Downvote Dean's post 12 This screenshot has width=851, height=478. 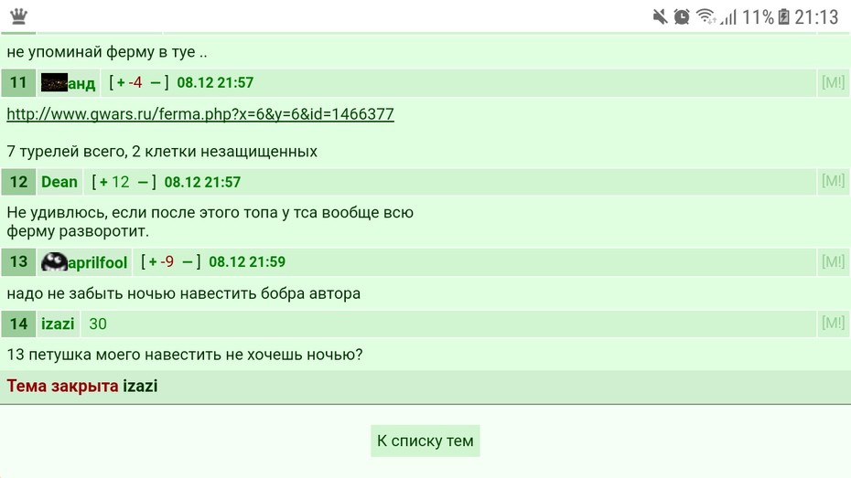[143, 182]
